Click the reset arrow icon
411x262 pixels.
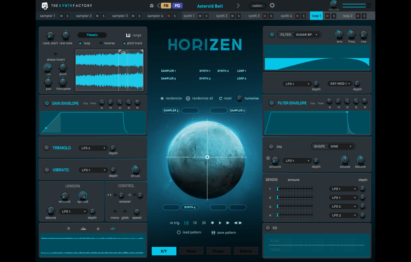click(220, 98)
